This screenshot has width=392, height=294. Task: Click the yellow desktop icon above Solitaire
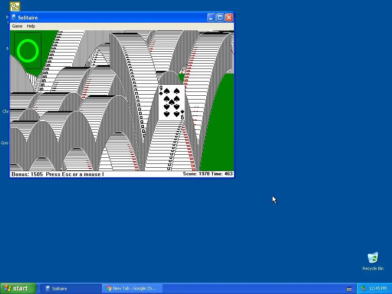pos(15,7)
